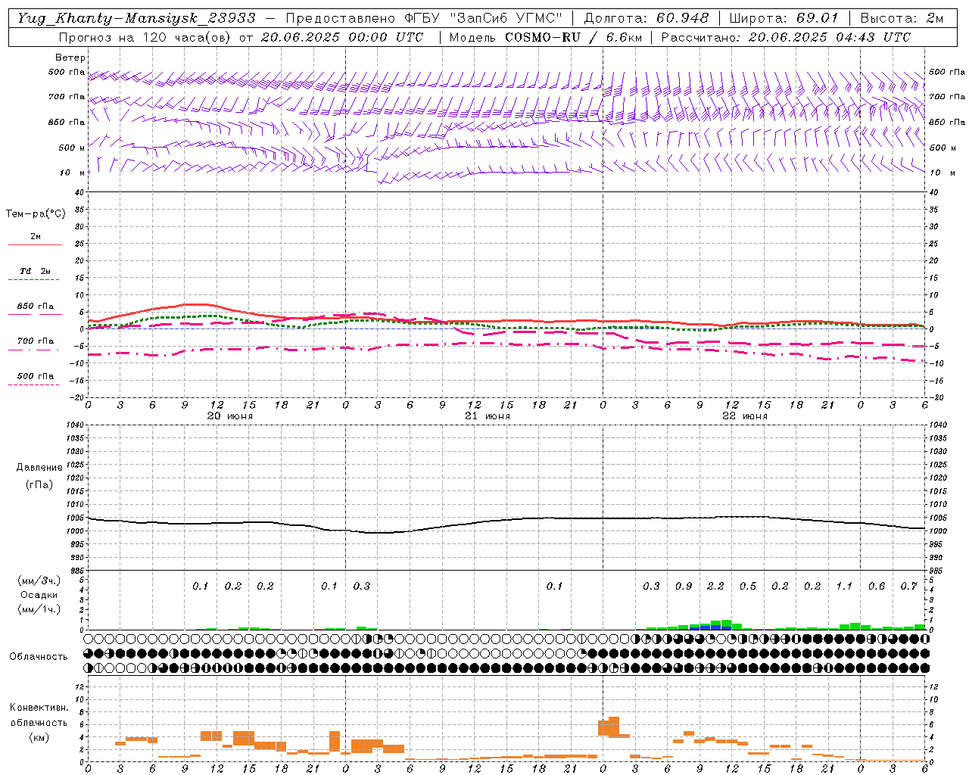Select the 0.5 three-hour precipitation value
Viewport: 969px width, 775px height.
(748, 586)
